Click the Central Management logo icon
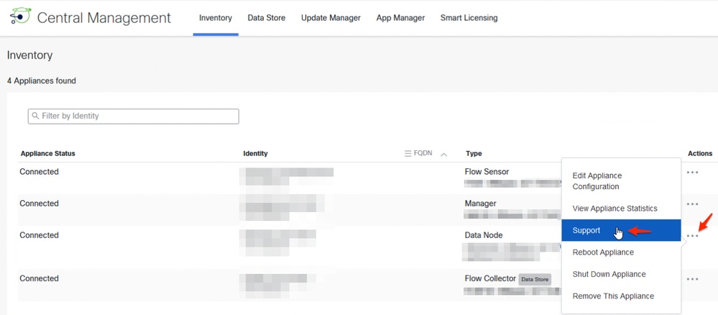718x315 pixels. pyautogui.click(x=20, y=17)
